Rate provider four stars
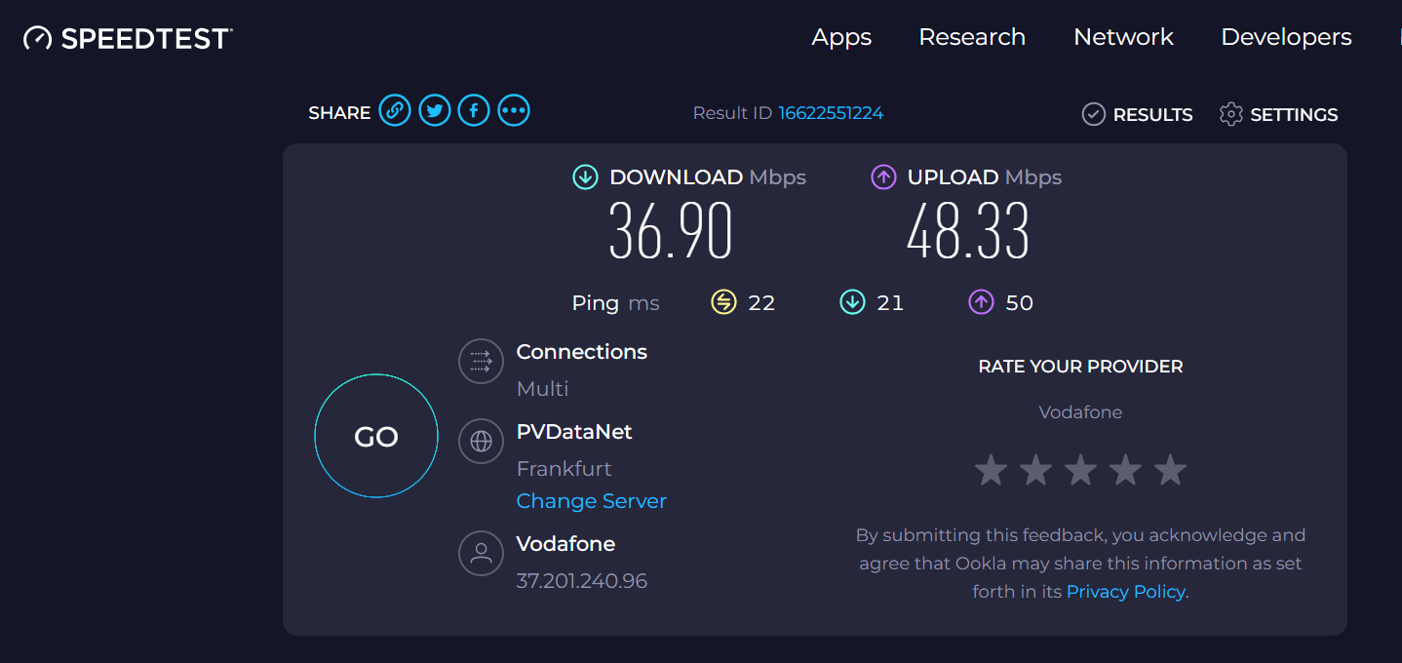The image size is (1402, 663). coord(1125,470)
